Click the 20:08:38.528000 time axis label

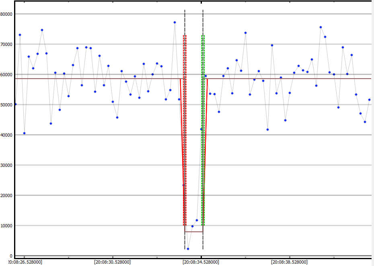289,262
